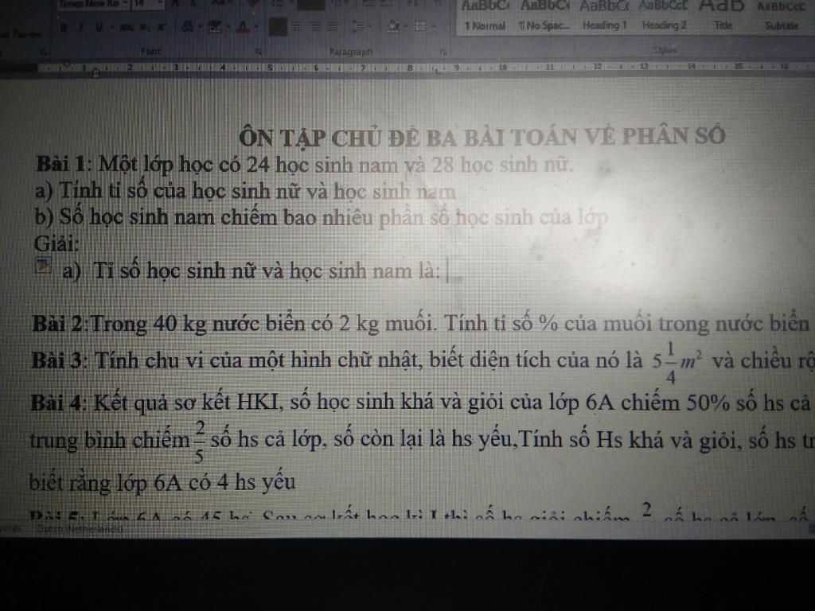Click Dutch (Netherlands) language in status bar
The image size is (815, 611).
point(80,529)
